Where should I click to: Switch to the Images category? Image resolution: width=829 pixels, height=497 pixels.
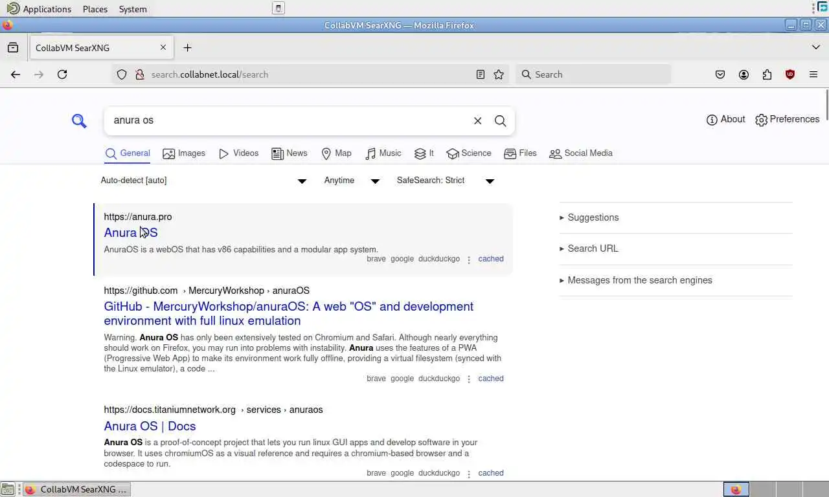click(x=184, y=153)
